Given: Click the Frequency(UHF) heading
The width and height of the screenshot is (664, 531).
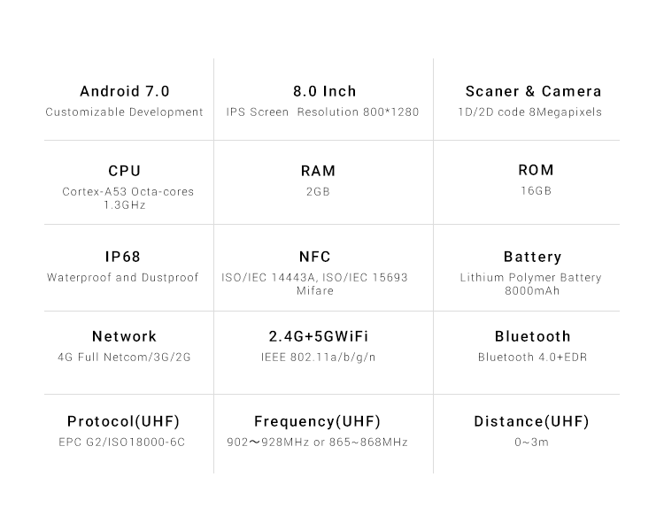Looking at the screenshot, I should [317, 421].
